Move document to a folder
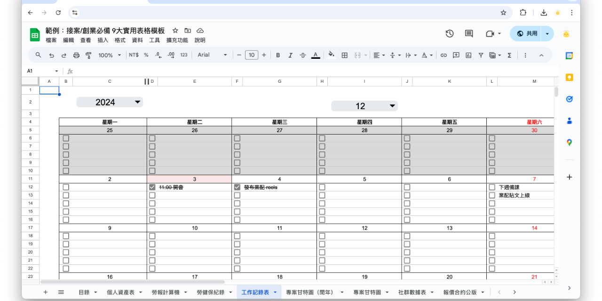The image size is (602, 301). 188,30
